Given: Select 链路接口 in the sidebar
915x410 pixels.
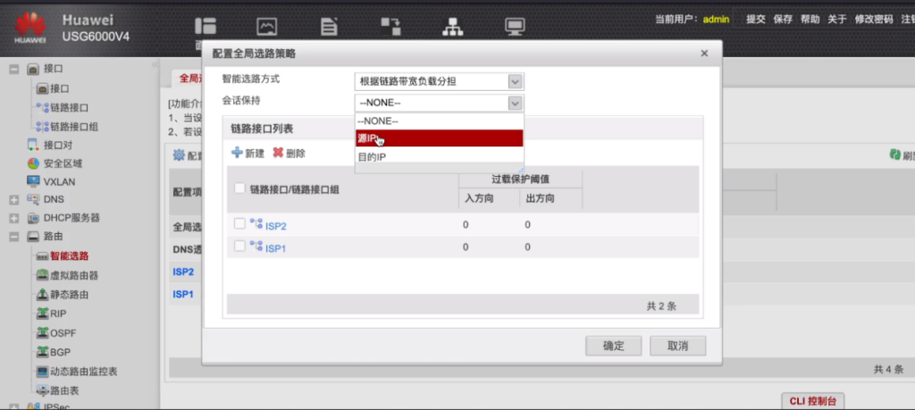Looking at the screenshot, I should click(70, 108).
